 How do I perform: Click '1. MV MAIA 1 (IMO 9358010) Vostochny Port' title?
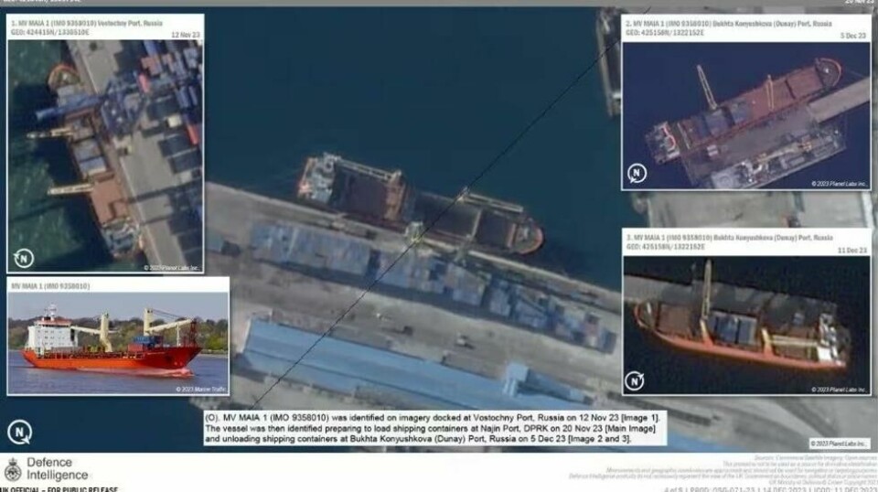pos(87,24)
